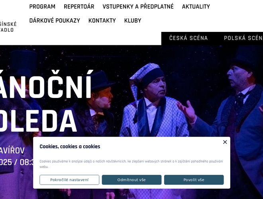Viewport: 263px width, 199px height.
Task: Reject all cookies with Odmítnout vše
Action: (x=131, y=180)
